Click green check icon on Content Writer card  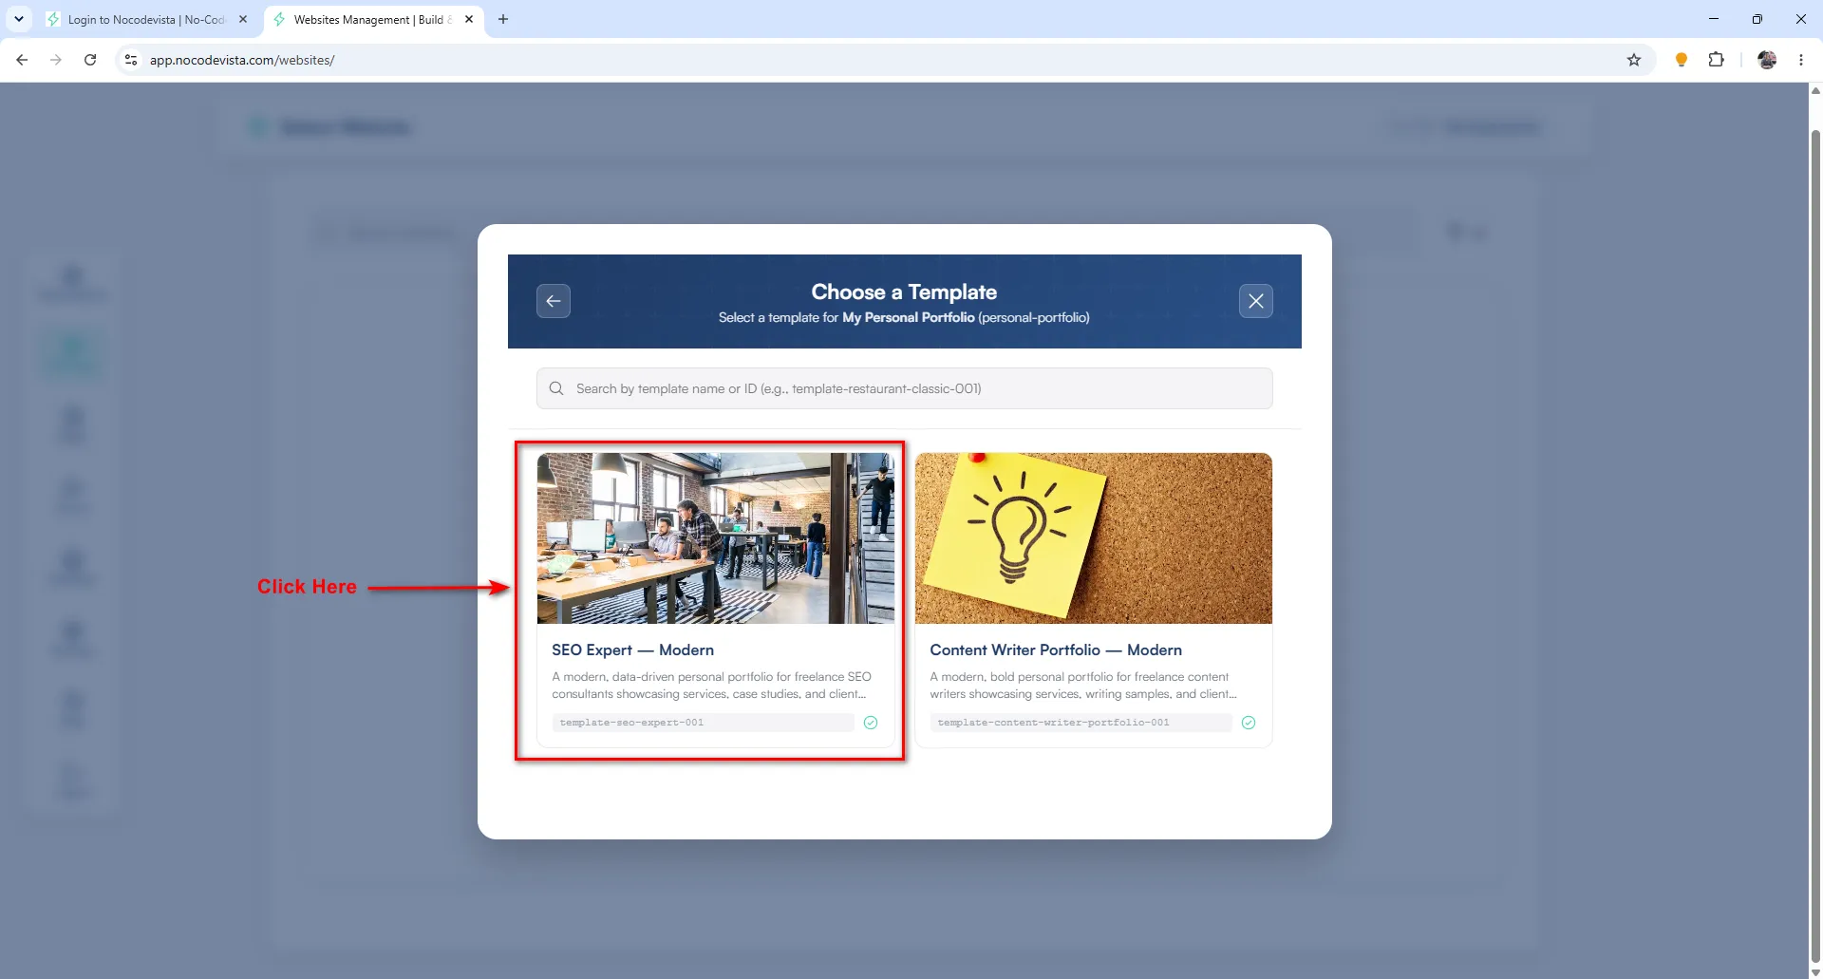point(1249,723)
